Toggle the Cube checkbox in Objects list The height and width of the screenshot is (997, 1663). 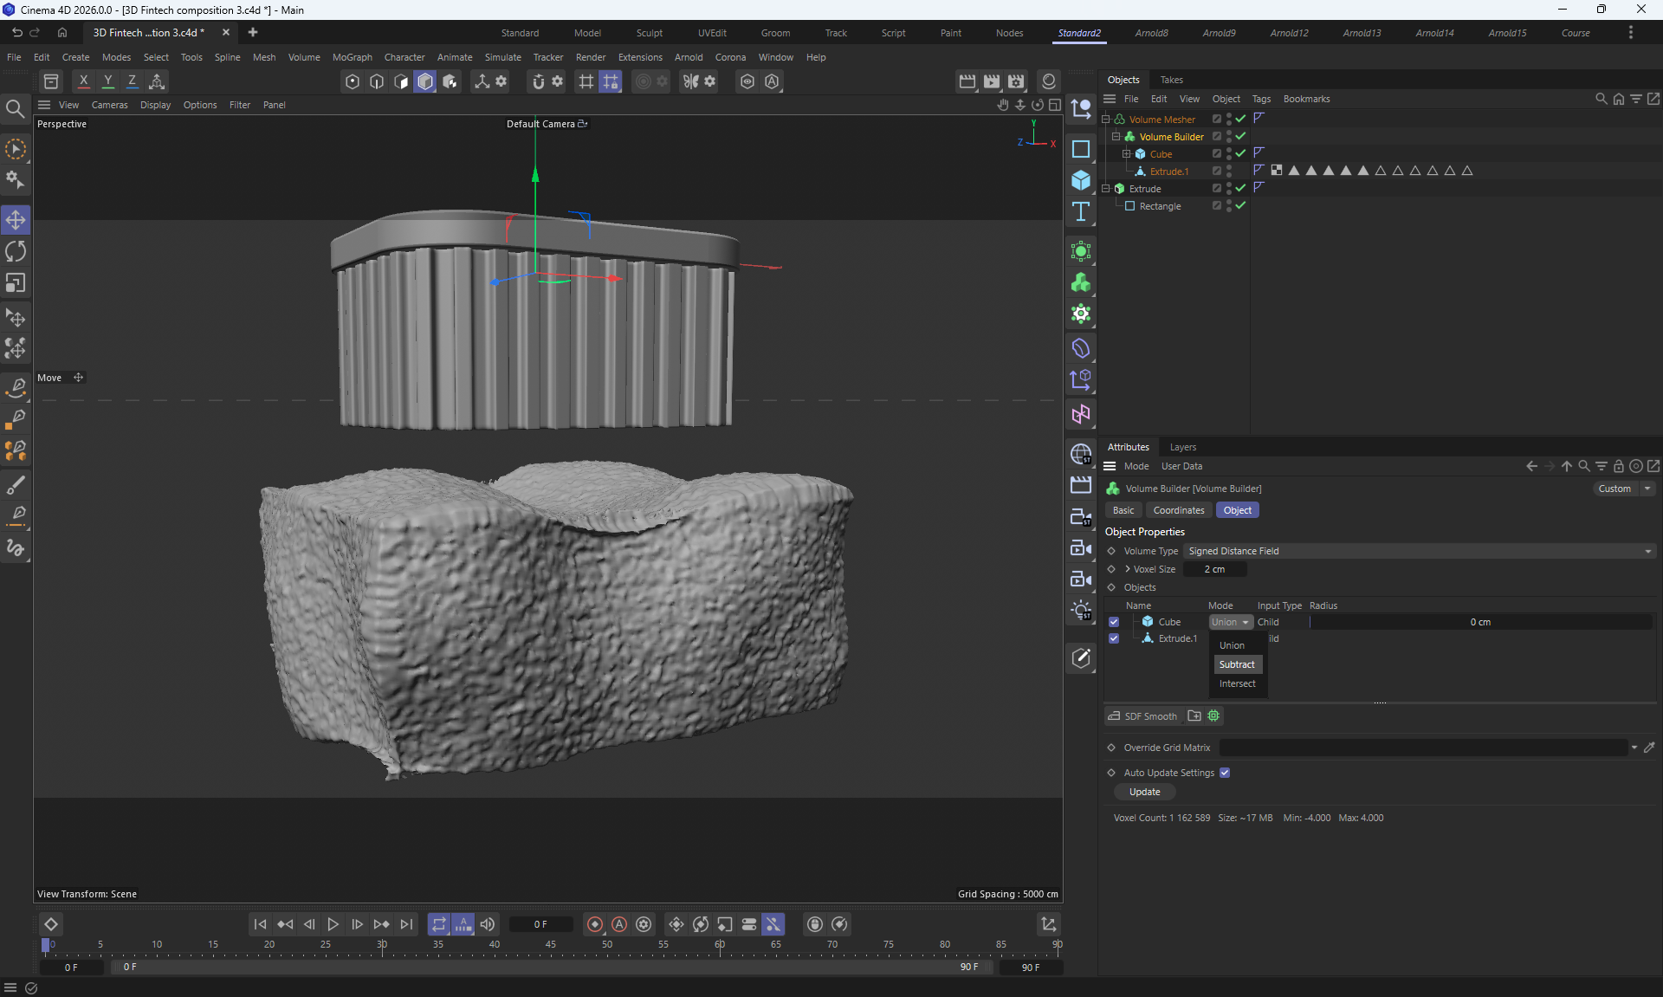(x=1114, y=622)
